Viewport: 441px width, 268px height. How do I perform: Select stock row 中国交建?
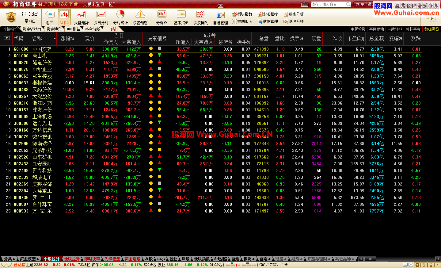211,49
